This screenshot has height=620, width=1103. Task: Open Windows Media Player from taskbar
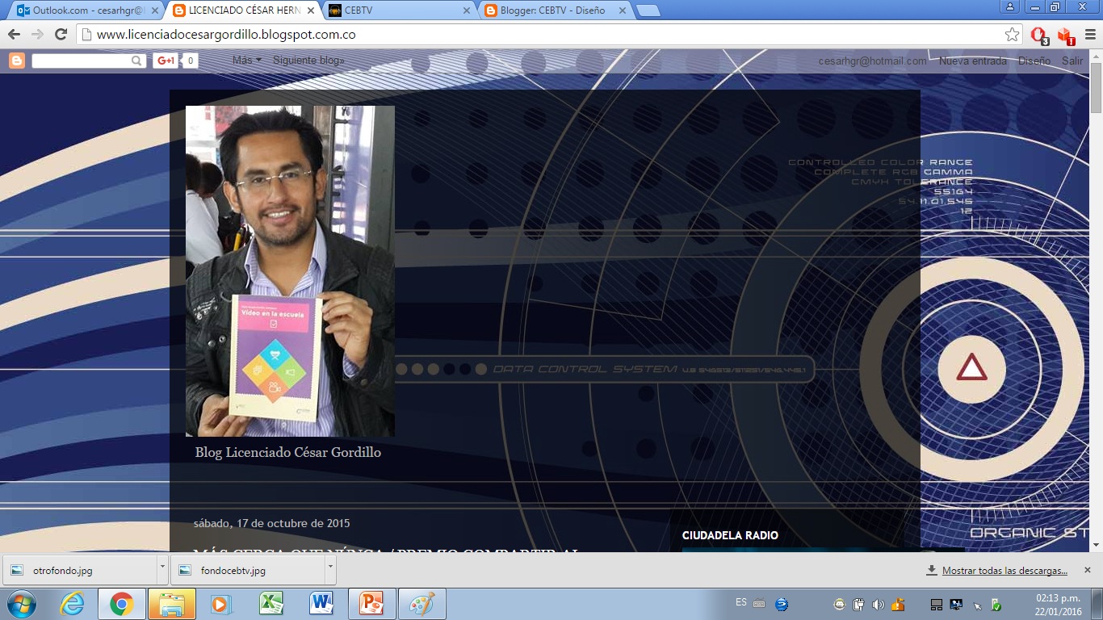tap(220, 604)
